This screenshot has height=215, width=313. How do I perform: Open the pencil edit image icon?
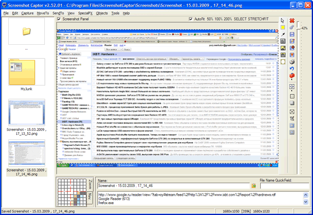coord(292,41)
